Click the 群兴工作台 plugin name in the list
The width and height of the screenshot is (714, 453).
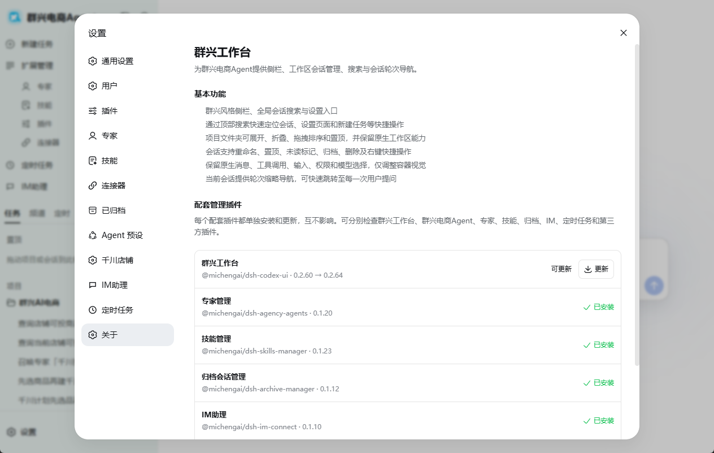220,263
